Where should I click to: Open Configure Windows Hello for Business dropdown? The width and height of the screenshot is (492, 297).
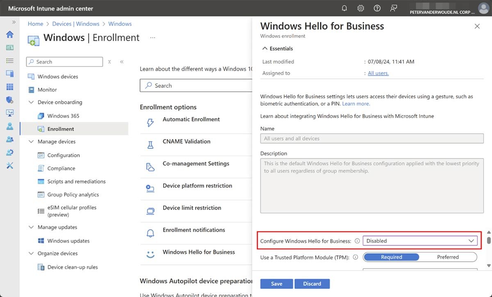(420, 241)
